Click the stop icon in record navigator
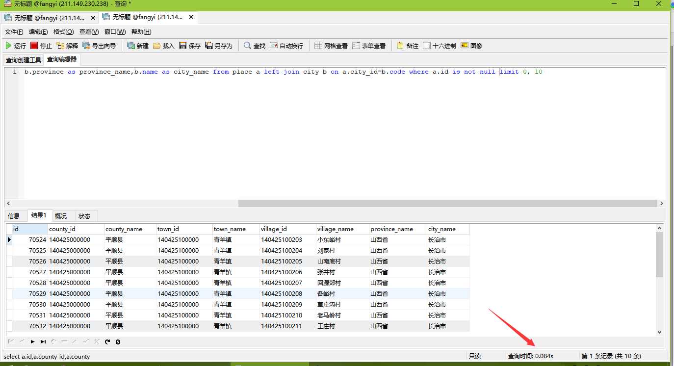The width and height of the screenshot is (674, 366). click(x=118, y=341)
